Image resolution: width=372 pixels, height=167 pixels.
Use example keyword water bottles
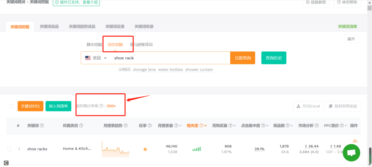pyautogui.click(x=170, y=70)
